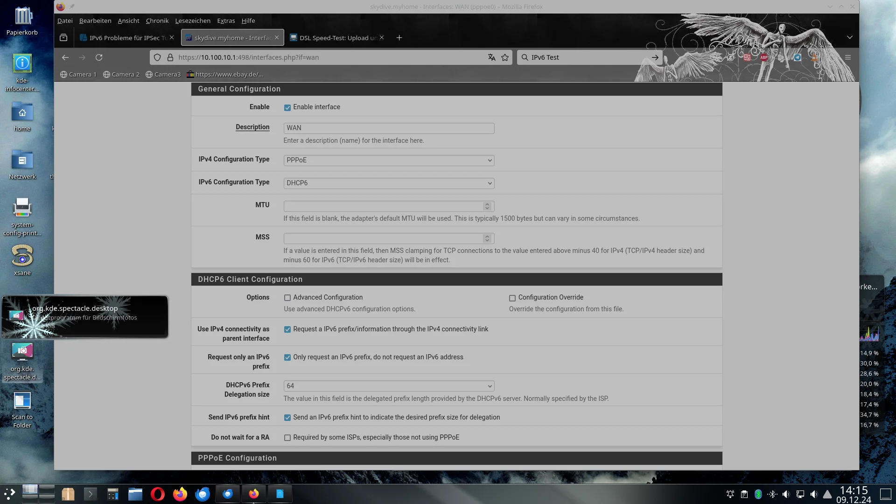Image resolution: width=896 pixels, height=504 pixels.
Task: Open the Extras menu
Action: pos(226,21)
